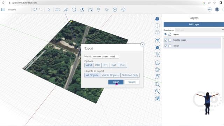Switch to the orthographic view icon
Image resolution: width=224 pixels, height=126 pixels.
(157, 26)
